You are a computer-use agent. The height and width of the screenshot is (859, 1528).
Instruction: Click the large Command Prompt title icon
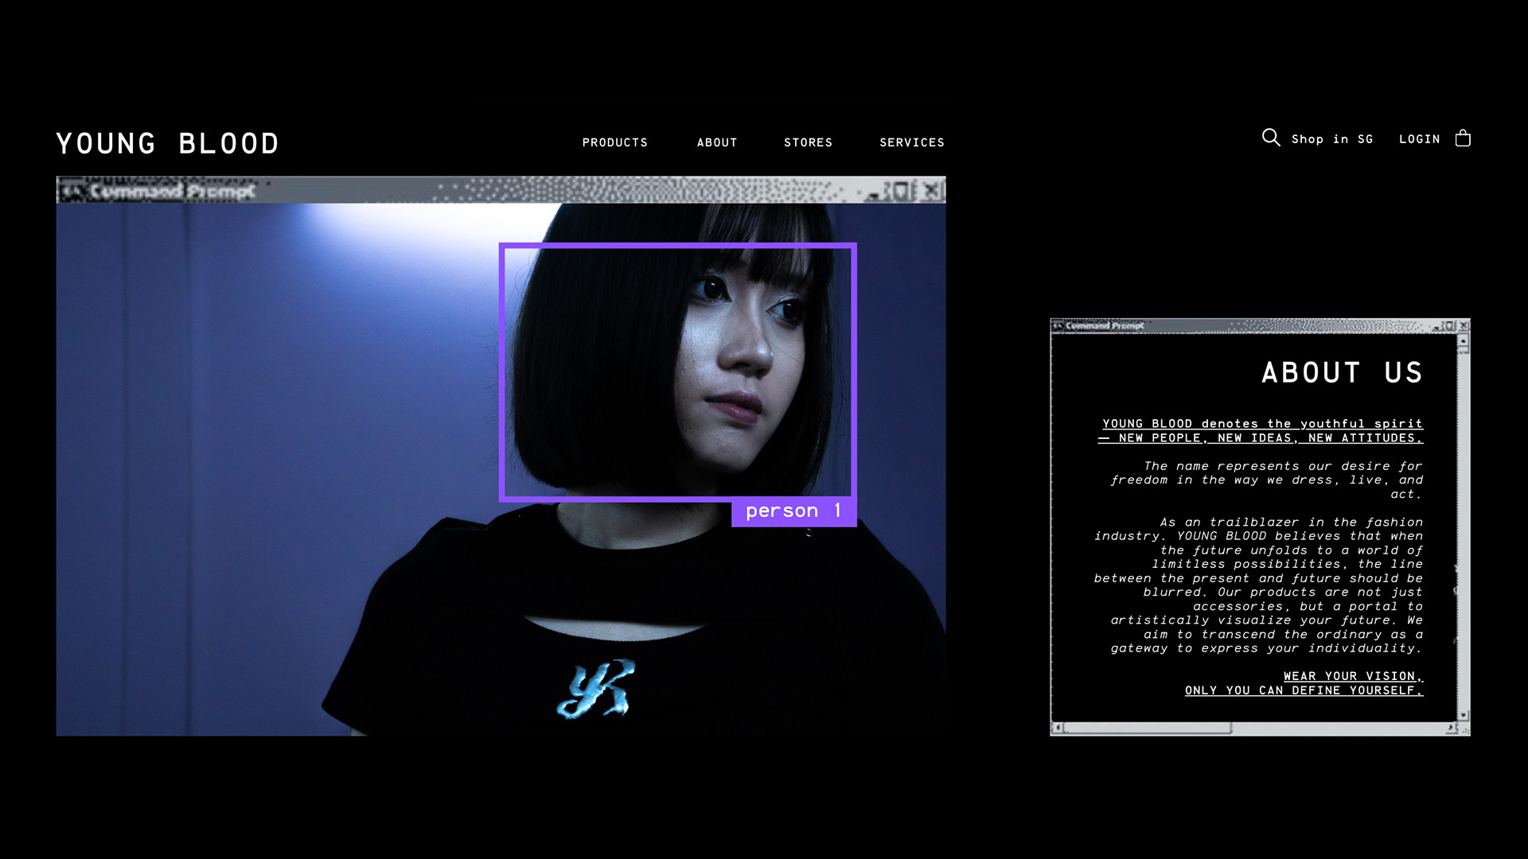tap(73, 191)
